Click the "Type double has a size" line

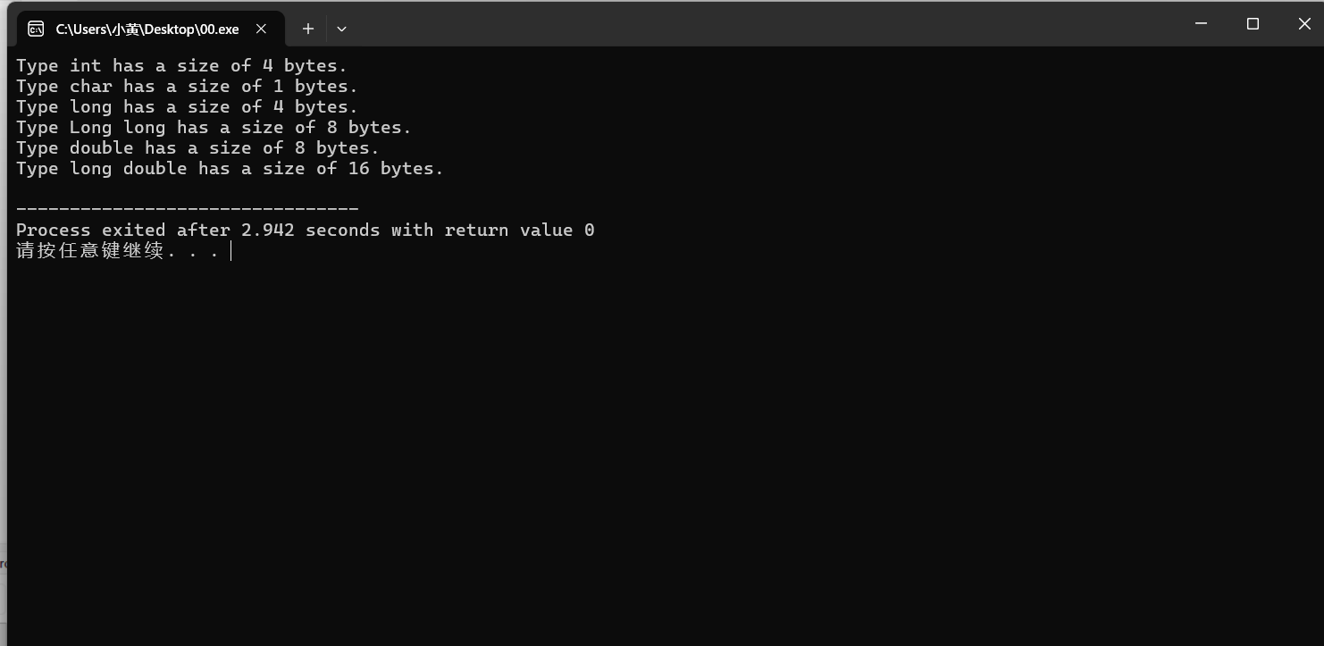(x=197, y=148)
